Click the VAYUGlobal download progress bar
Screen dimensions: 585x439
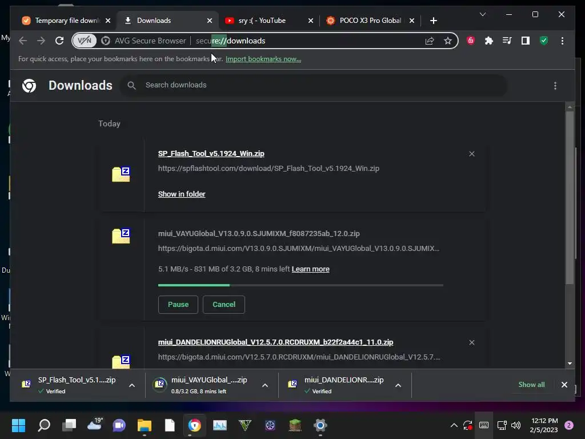coord(300,285)
